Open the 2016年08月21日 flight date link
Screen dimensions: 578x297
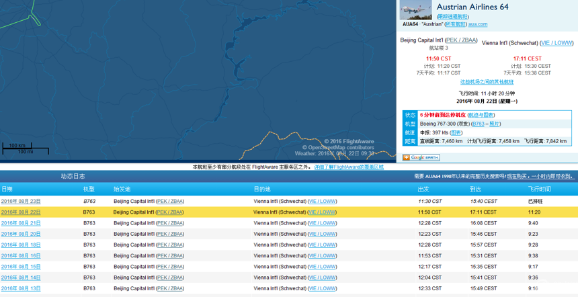coord(21,223)
